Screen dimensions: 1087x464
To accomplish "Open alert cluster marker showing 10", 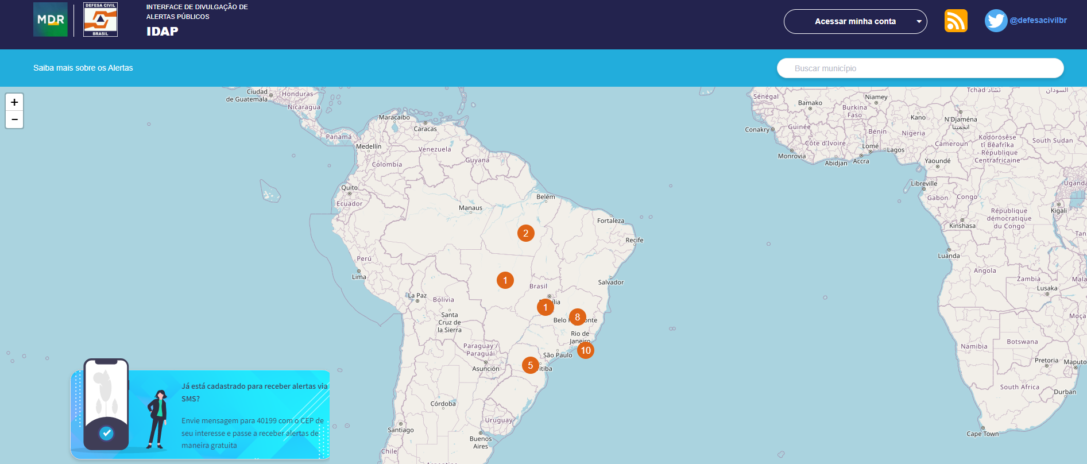I will click(585, 350).
